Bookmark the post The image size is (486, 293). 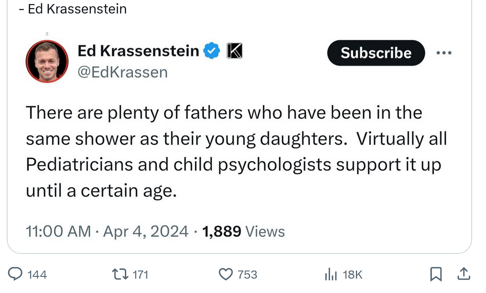click(x=435, y=274)
